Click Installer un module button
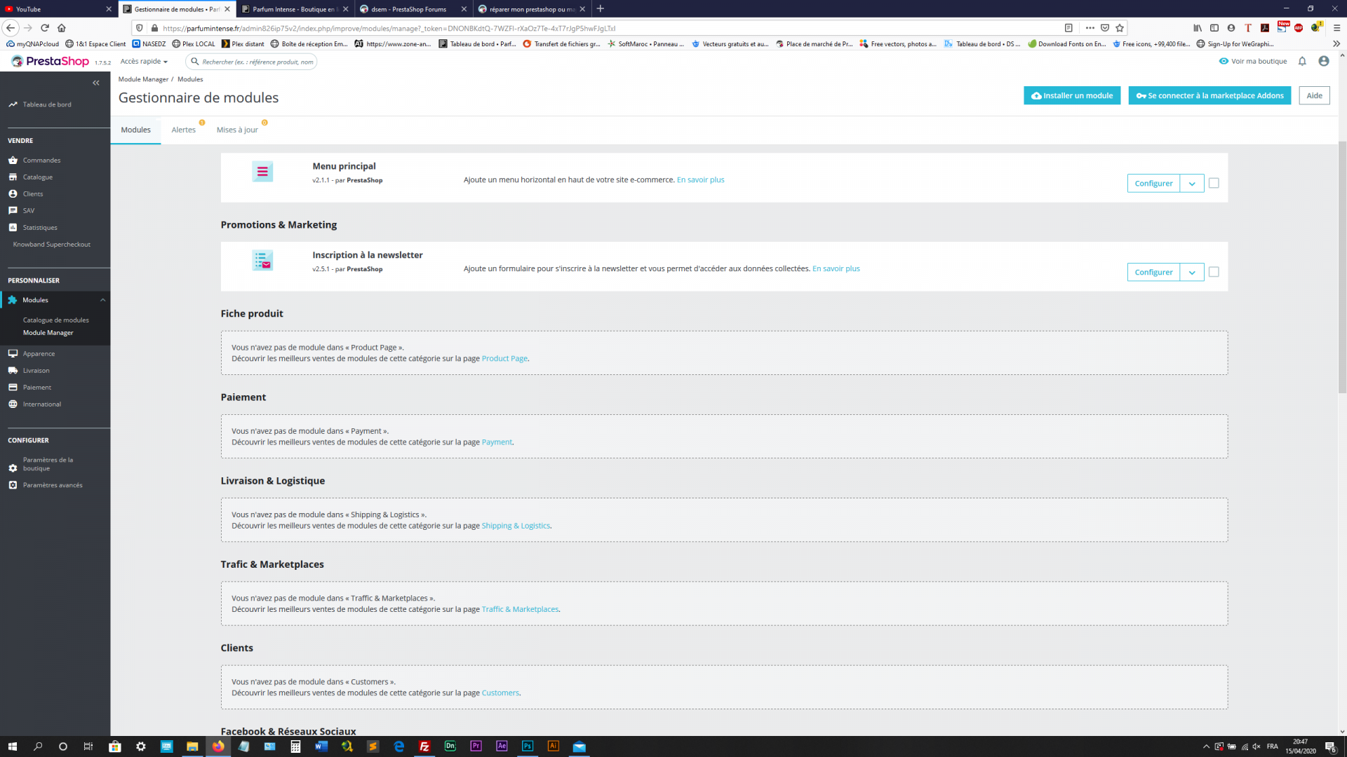The height and width of the screenshot is (757, 1347). [1071, 96]
